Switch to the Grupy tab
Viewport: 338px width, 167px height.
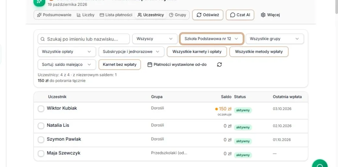click(177, 15)
